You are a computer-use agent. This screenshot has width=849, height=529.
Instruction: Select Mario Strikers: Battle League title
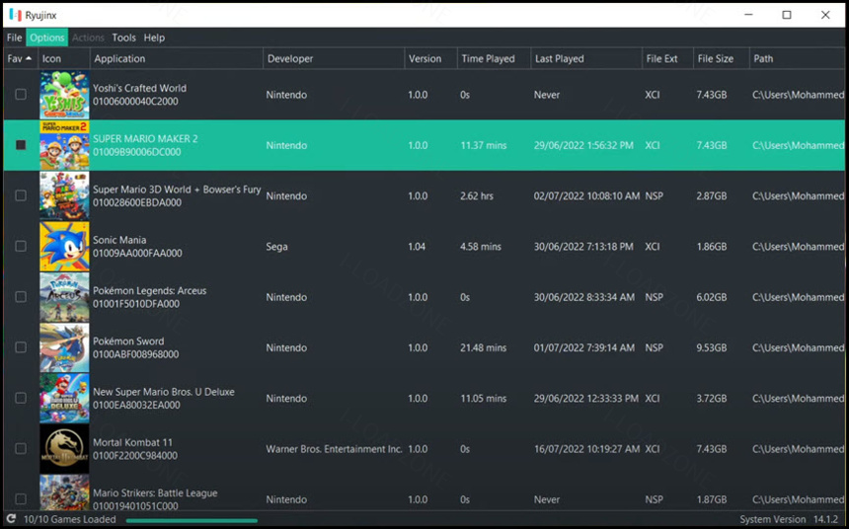click(155, 492)
